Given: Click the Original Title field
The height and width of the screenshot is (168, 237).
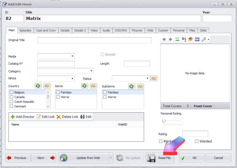Looking at the screenshot, I should click(x=94, y=40).
